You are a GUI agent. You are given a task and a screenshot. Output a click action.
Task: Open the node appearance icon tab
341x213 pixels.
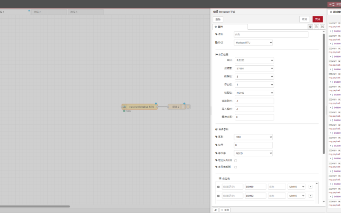click(x=322, y=26)
